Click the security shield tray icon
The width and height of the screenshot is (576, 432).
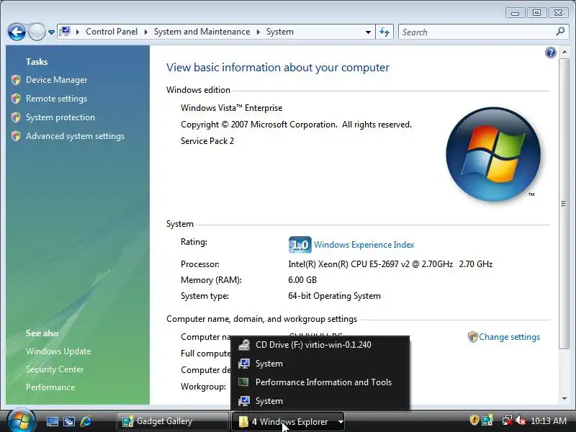coord(474,420)
